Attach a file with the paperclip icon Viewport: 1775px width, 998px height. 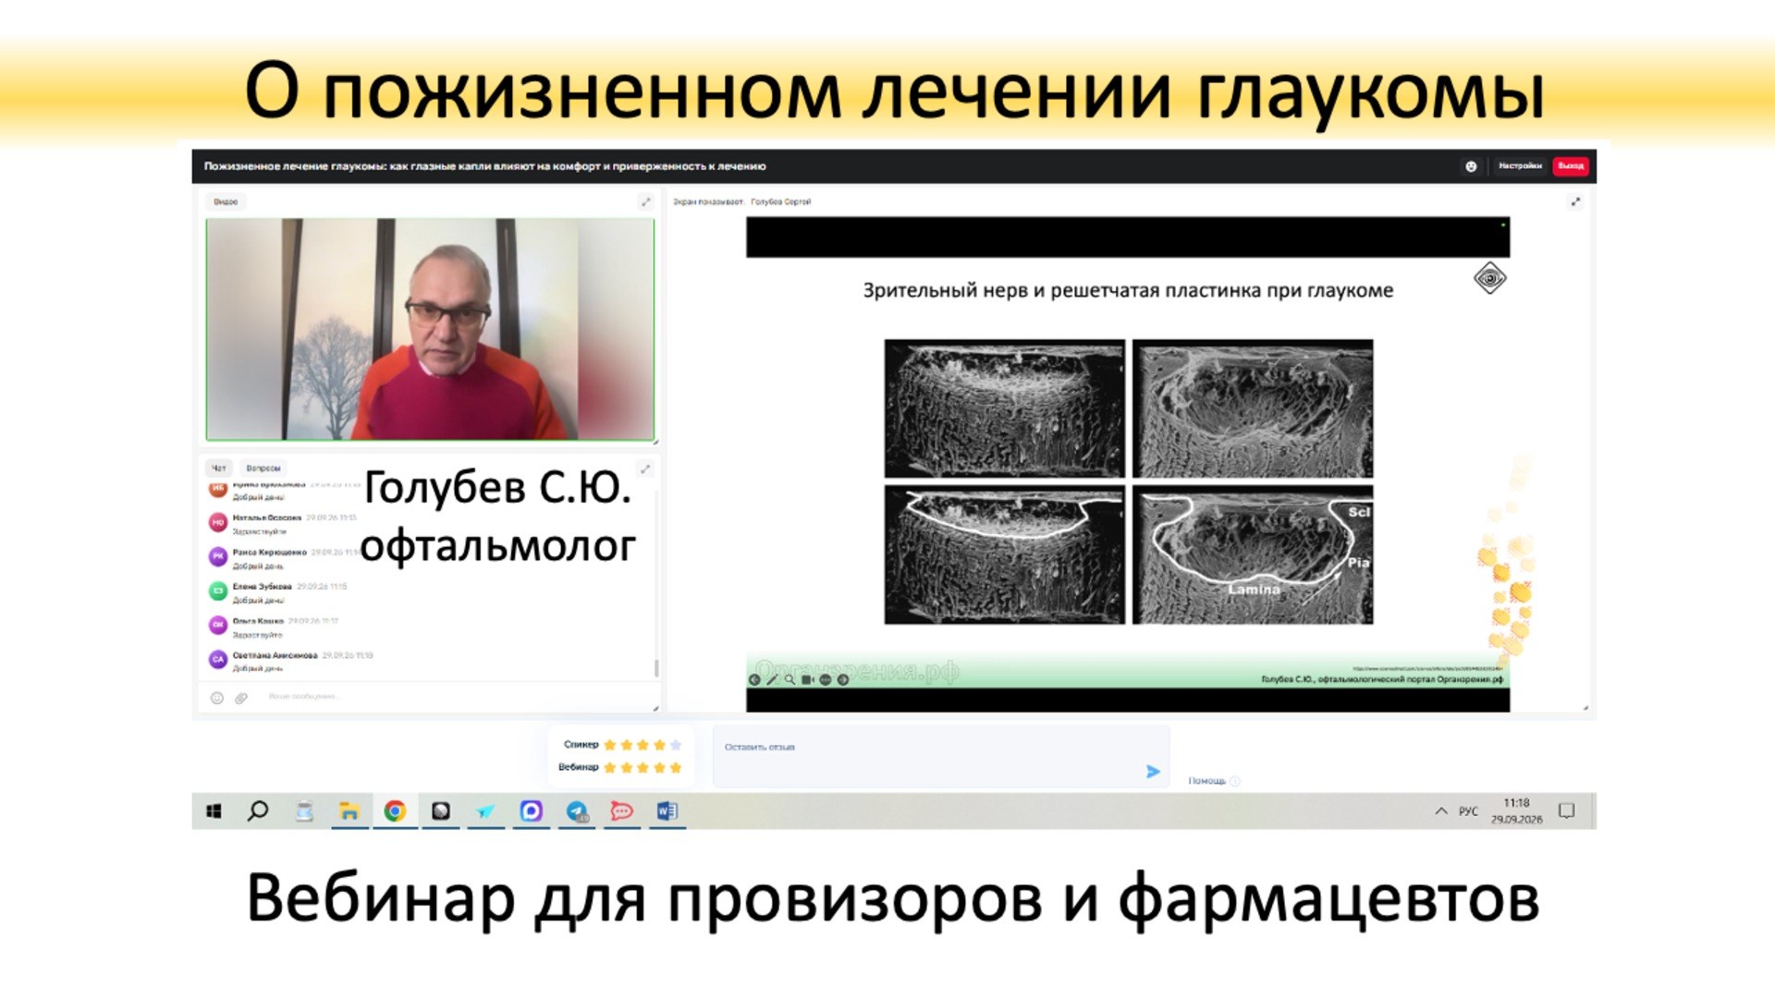click(x=241, y=698)
